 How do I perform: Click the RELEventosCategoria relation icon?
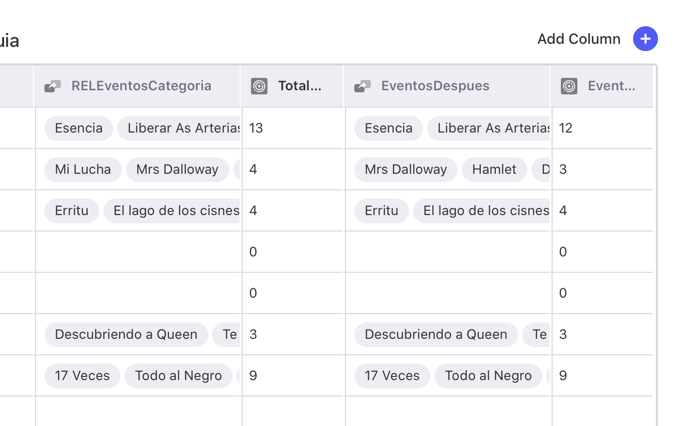coord(53,86)
